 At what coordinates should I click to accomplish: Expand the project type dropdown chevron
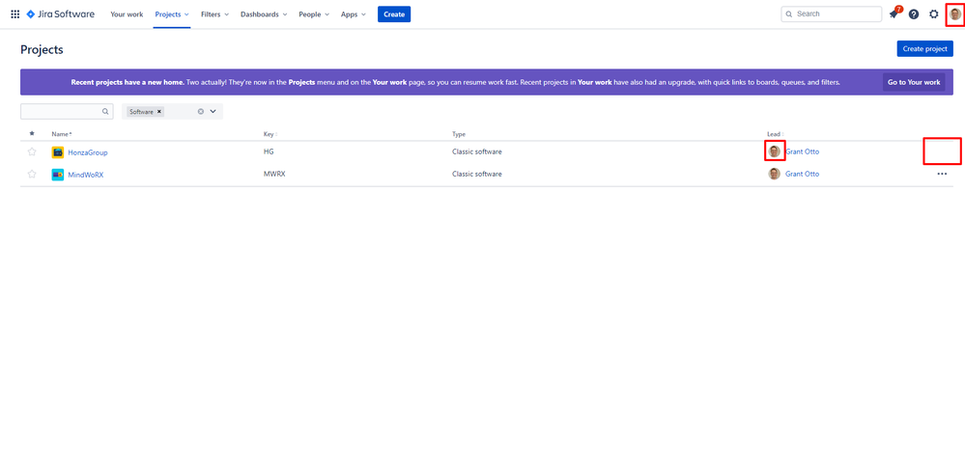(213, 111)
